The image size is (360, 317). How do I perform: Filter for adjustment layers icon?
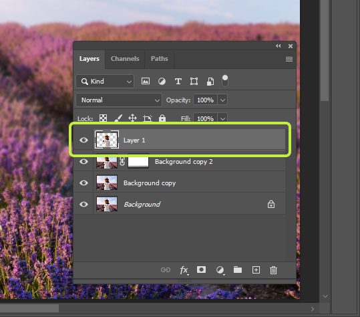pyautogui.click(x=162, y=81)
